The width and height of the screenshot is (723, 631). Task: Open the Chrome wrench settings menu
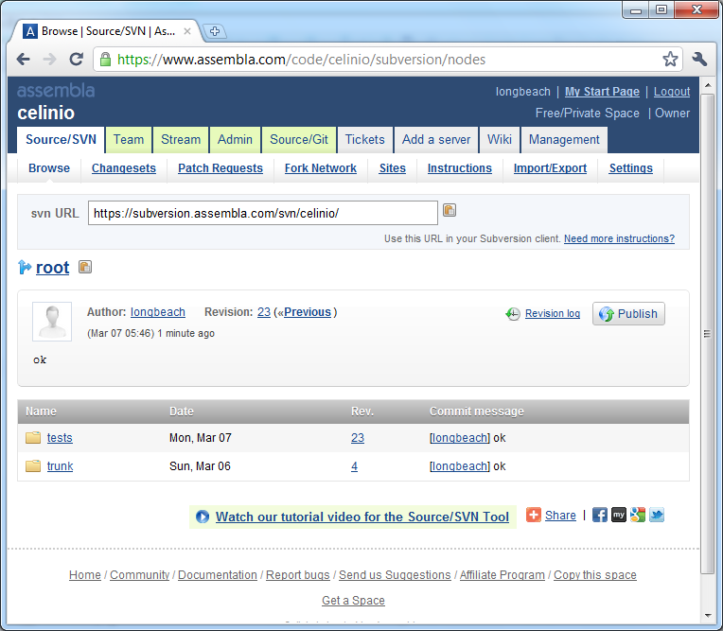pos(699,60)
